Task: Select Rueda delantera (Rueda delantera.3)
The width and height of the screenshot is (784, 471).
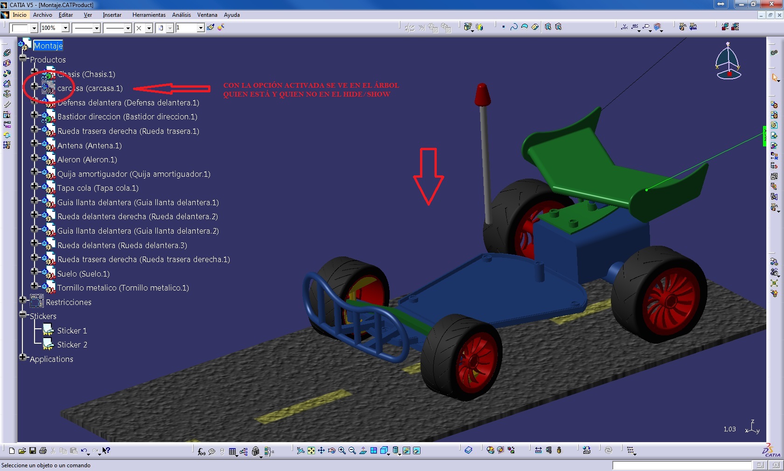Action: click(x=122, y=245)
